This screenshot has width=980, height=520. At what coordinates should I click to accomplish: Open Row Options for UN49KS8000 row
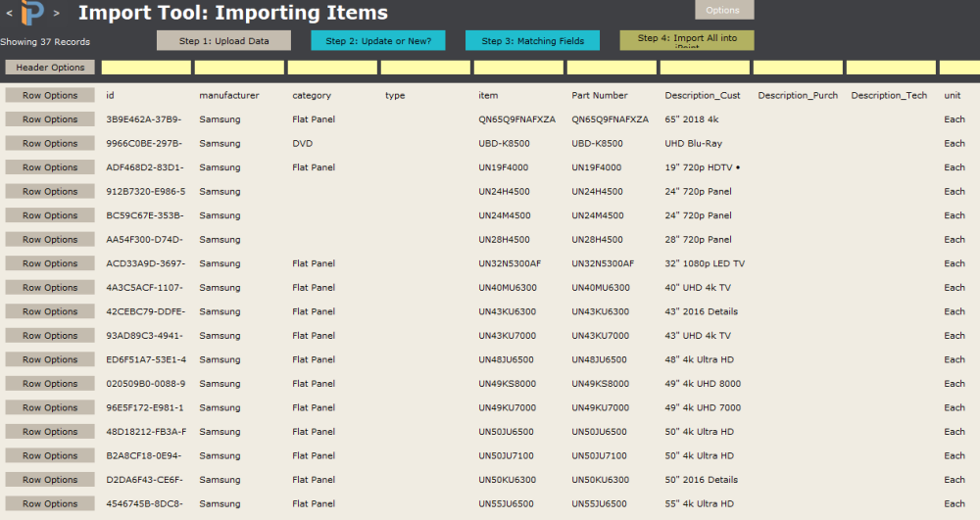point(50,383)
